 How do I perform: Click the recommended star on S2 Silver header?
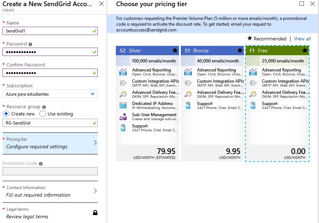tap(175, 50)
